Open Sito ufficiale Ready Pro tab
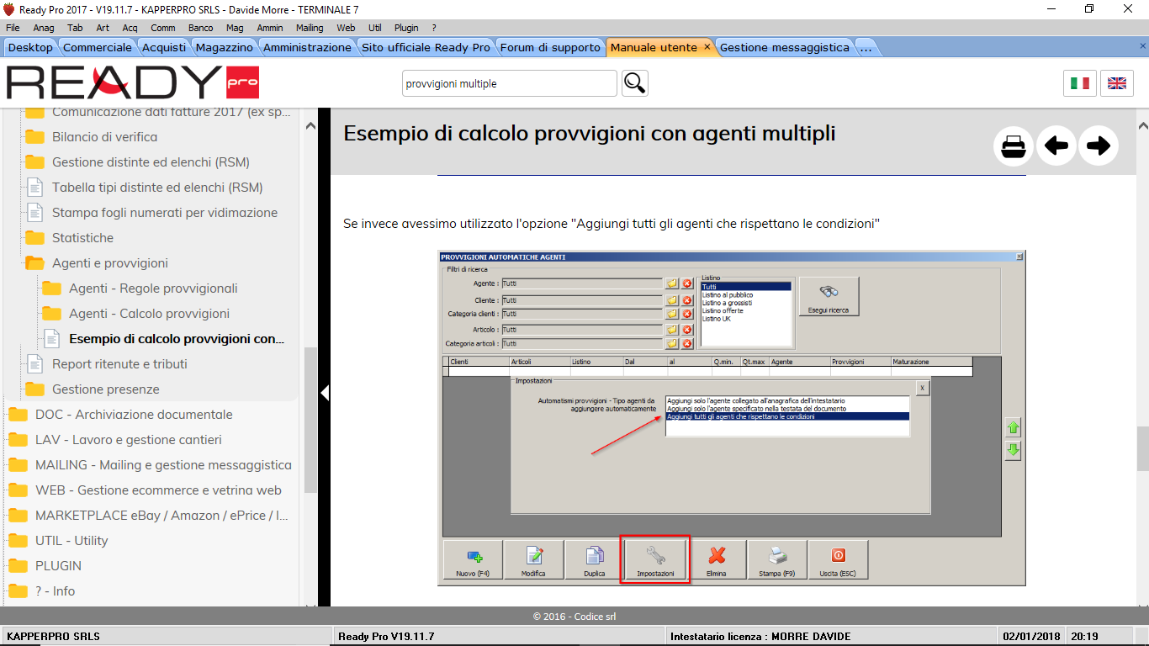Screen dimensions: 1149x646 426,47
